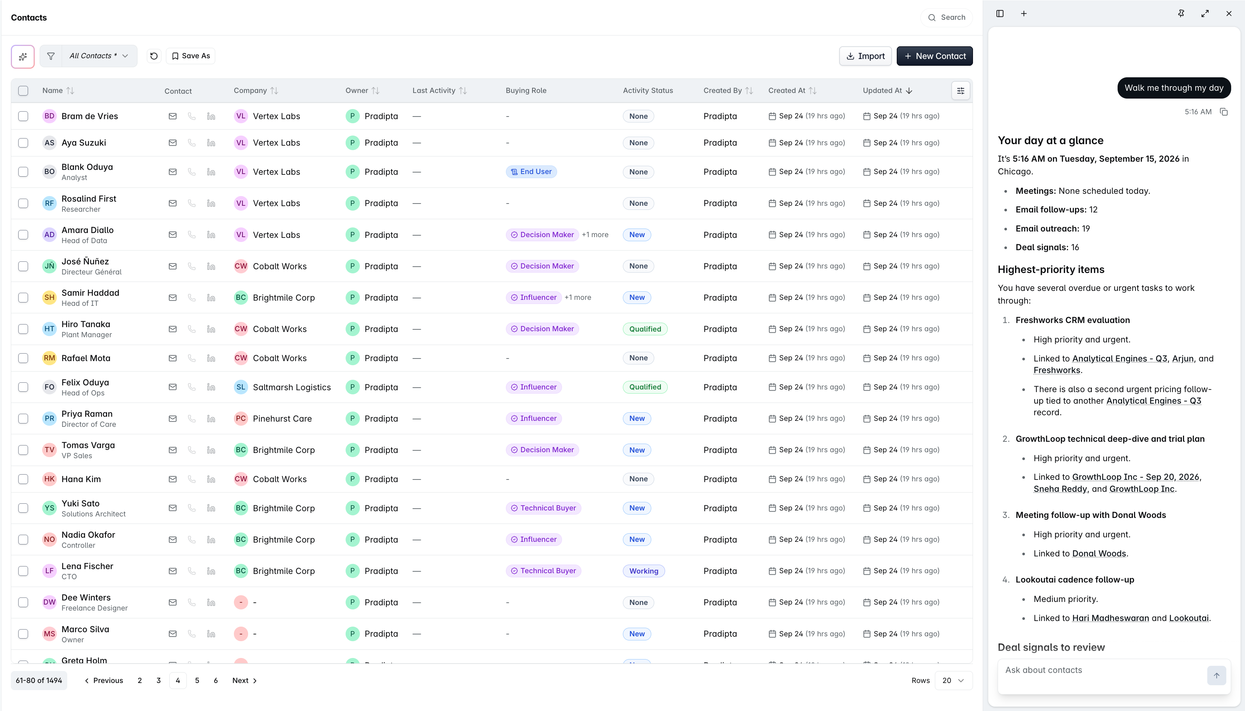This screenshot has height=711, width=1245.
Task: Go to page 2
Action: (140, 681)
